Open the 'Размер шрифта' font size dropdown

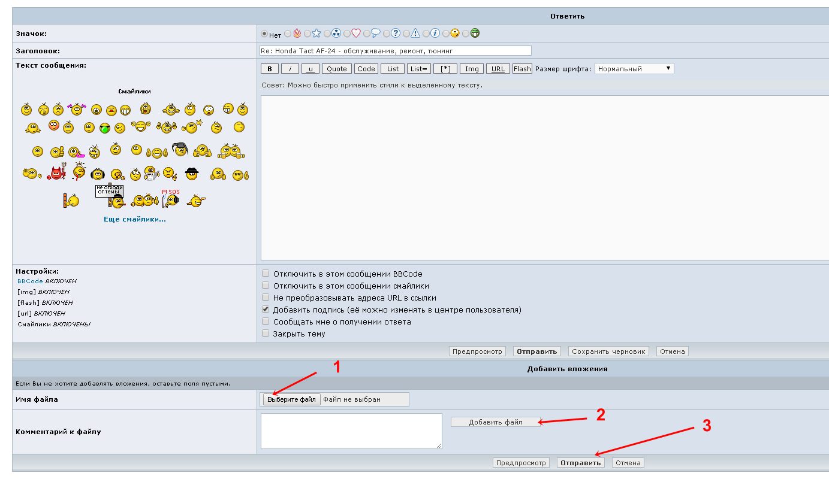click(x=634, y=69)
